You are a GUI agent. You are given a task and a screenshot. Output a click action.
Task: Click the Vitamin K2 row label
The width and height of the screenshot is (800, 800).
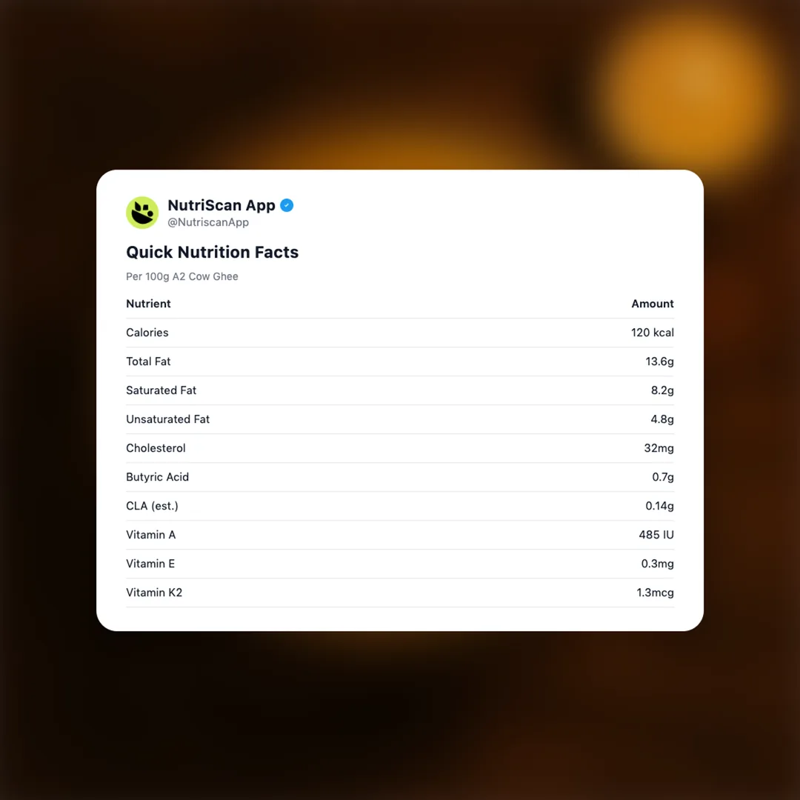pyautogui.click(x=154, y=593)
